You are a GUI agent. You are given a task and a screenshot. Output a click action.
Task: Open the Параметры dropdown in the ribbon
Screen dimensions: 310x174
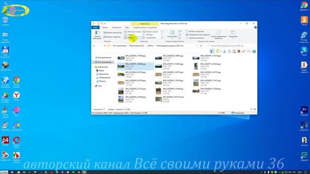tap(233, 34)
